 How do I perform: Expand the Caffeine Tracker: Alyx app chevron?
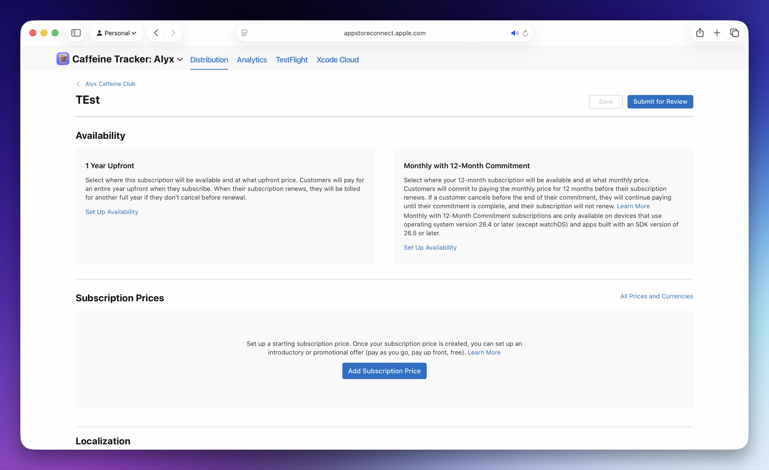(180, 60)
